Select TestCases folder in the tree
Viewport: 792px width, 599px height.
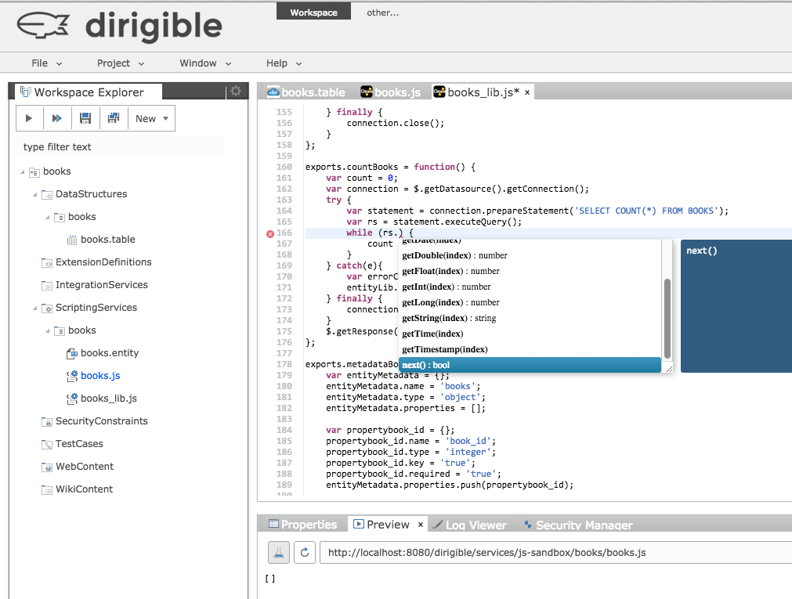[79, 444]
